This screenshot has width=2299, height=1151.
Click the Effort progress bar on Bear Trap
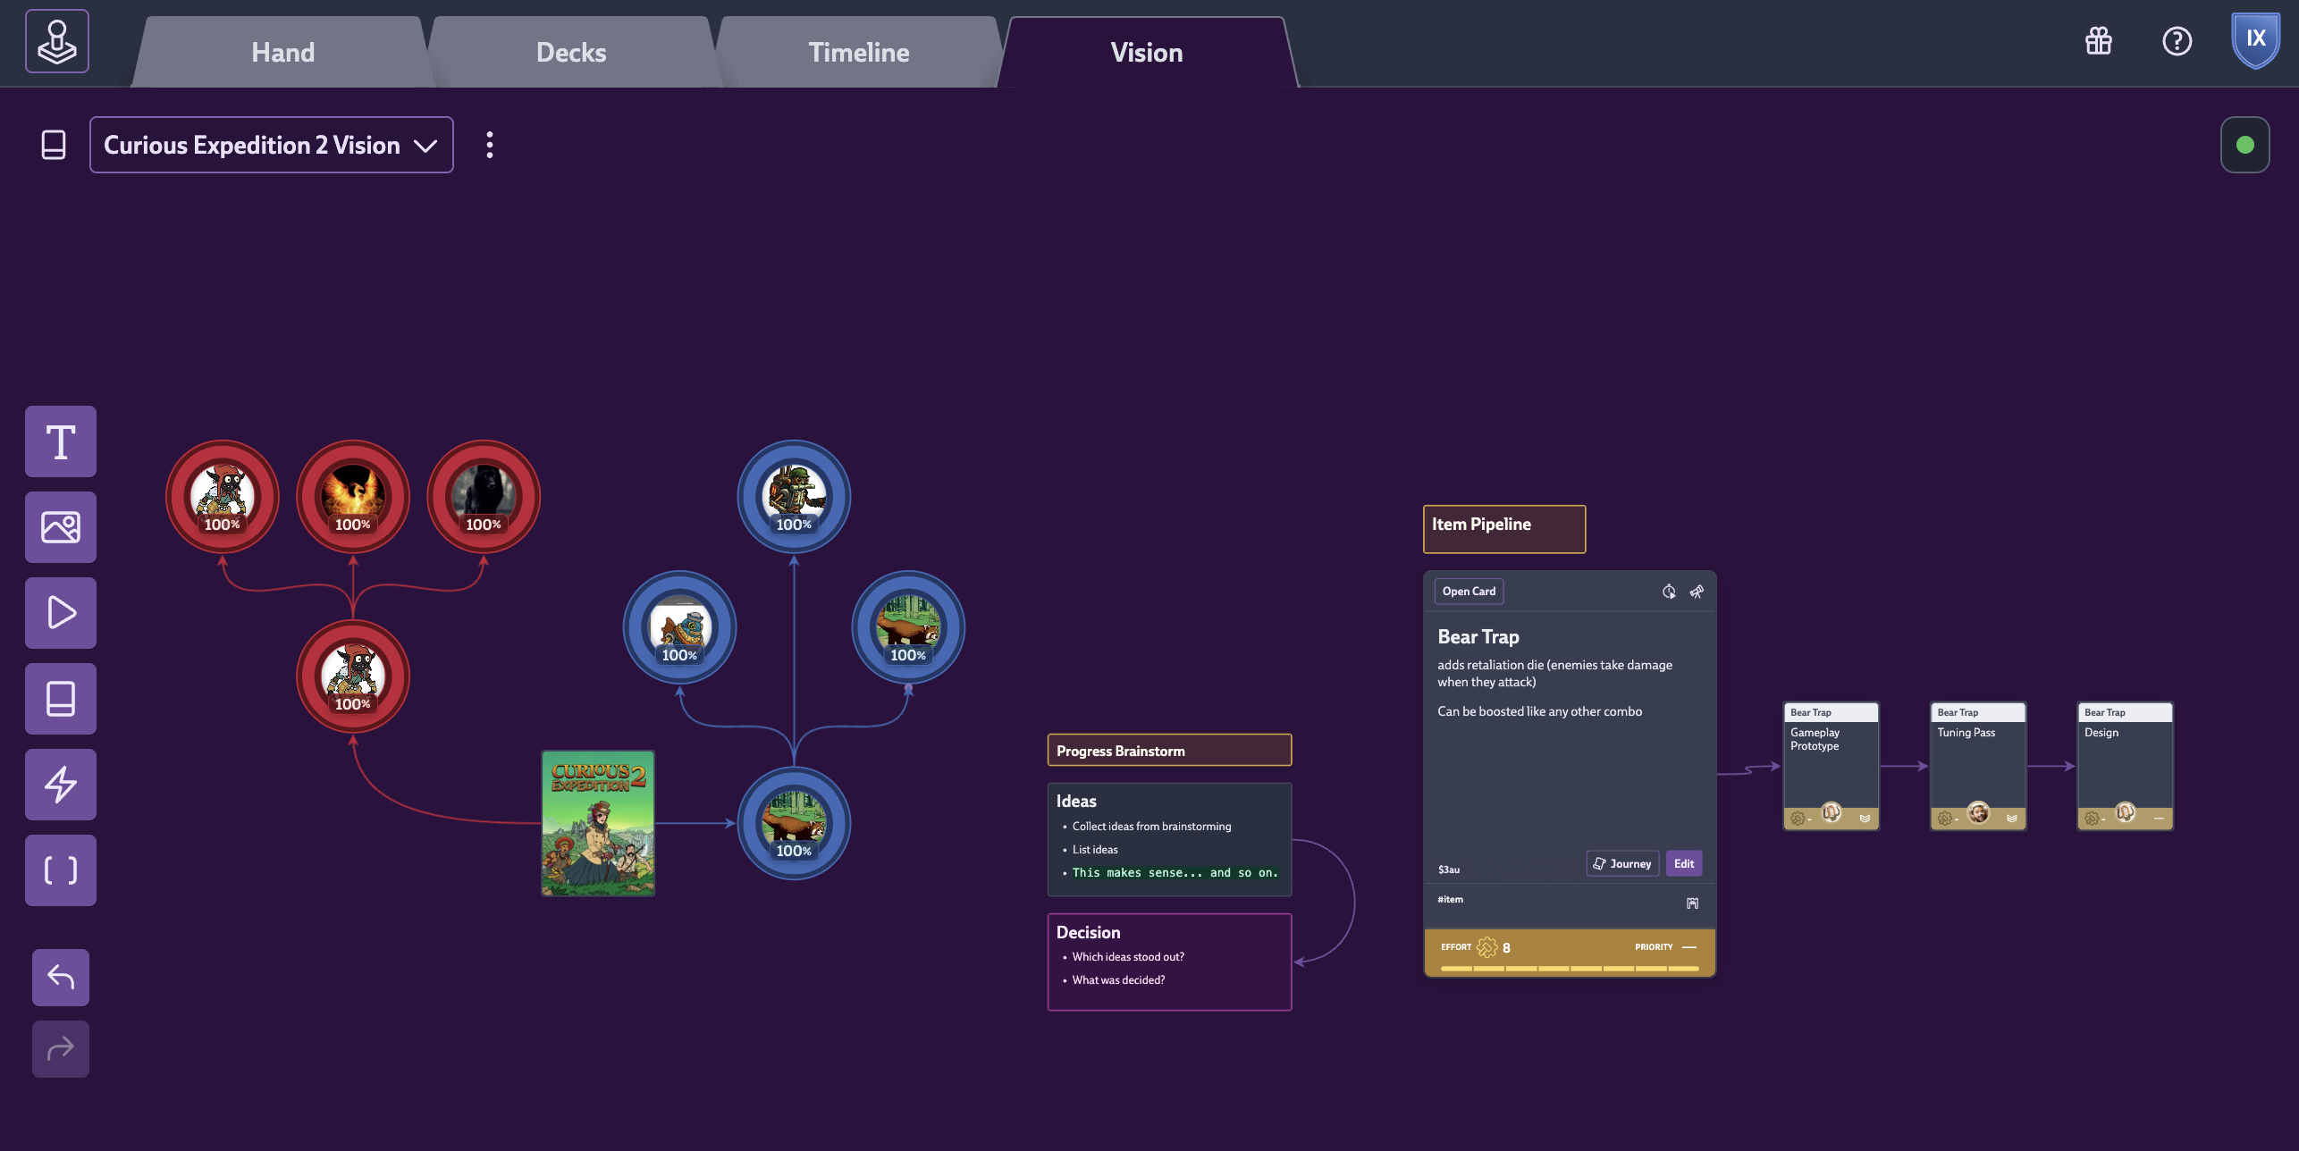point(1569,968)
